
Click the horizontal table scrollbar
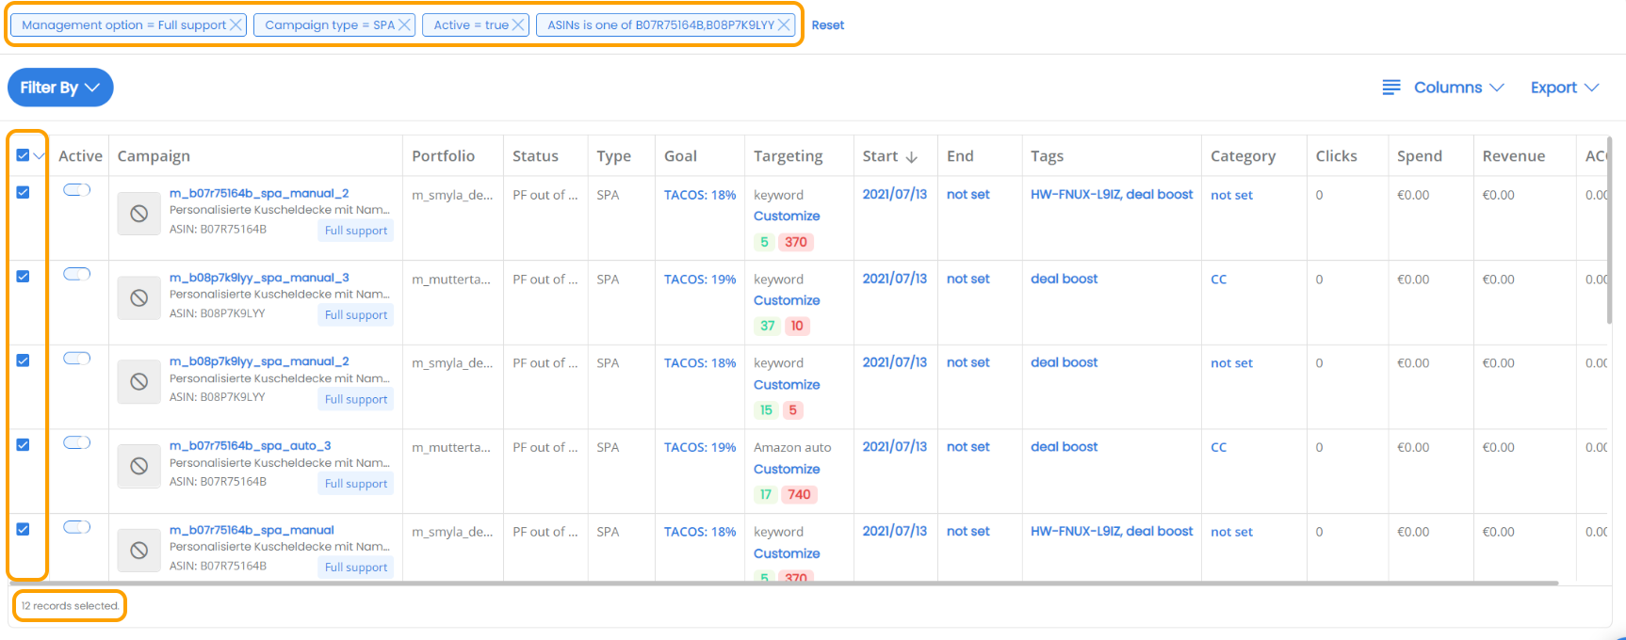point(784,584)
